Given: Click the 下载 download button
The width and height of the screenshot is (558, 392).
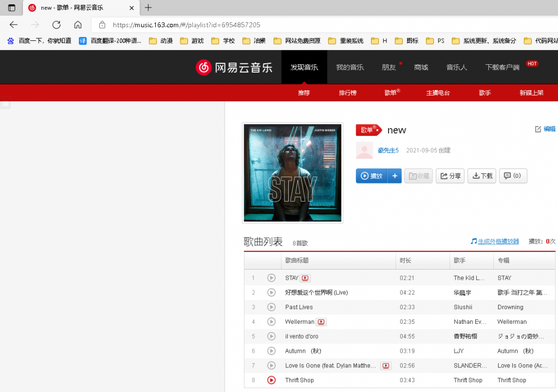Looking at the screenshot, I should 482,176.
